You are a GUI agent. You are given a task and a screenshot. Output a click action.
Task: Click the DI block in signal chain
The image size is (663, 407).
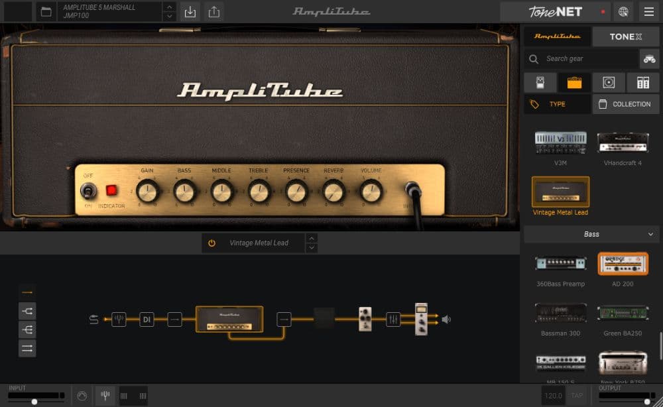coord(147,319)
